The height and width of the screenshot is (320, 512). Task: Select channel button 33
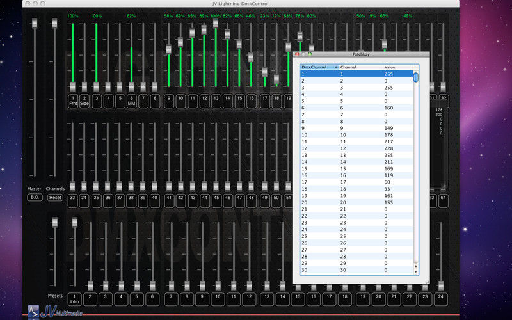(72, 201)
